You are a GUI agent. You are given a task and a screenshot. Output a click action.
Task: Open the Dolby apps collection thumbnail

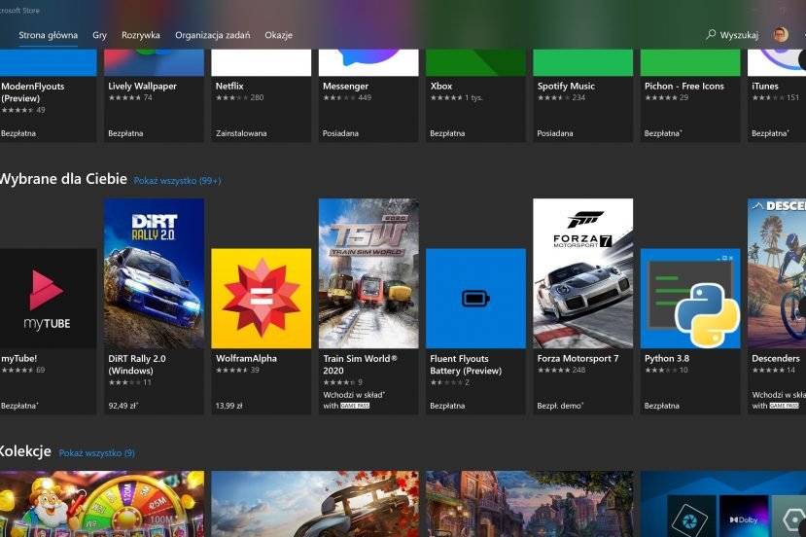723,504
